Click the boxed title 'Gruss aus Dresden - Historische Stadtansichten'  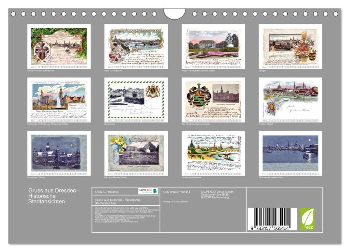[x=118, y=201]
